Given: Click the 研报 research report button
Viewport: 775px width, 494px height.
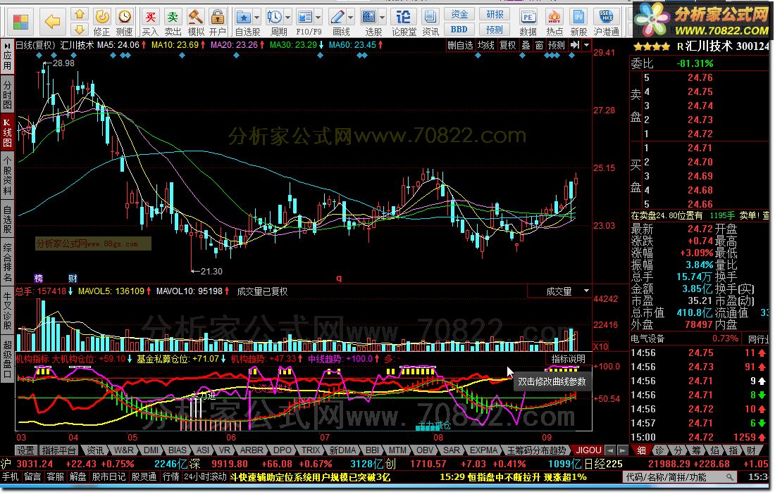Looking at the screenshot, I should click(x=495, y=14).
